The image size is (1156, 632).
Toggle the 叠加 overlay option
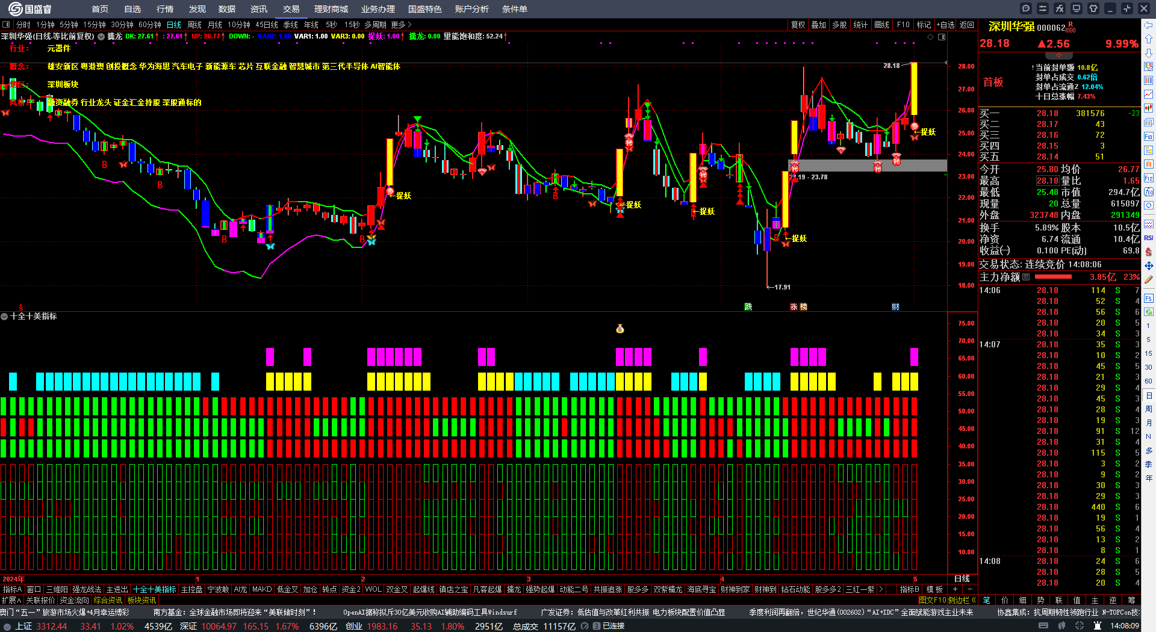pyautogui.click(x=818, y=25)
